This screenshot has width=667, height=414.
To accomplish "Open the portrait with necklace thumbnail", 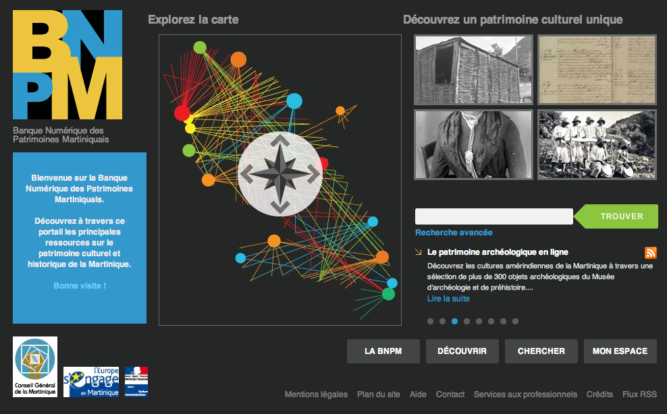I will tap(473, 144).
